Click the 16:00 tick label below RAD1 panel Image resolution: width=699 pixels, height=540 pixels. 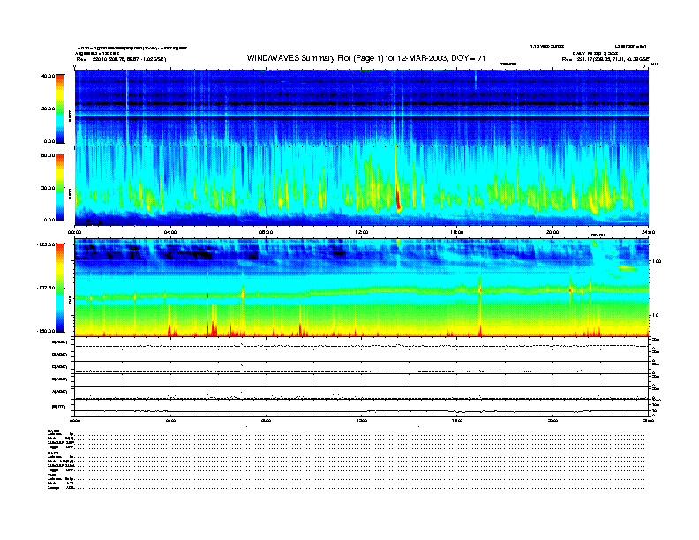(x=457, y=232)
